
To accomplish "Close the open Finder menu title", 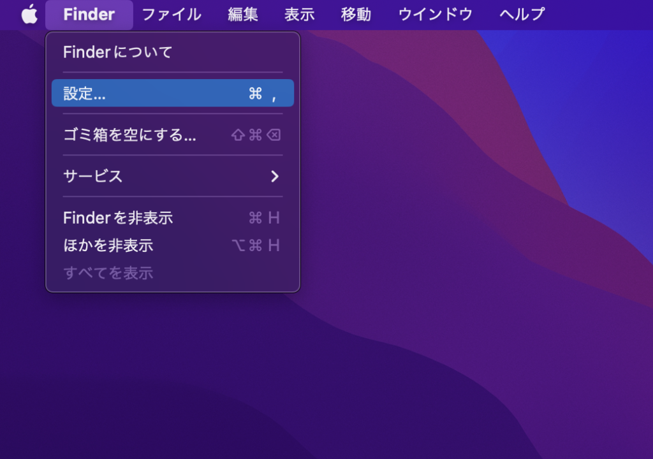I will point(89,15).
